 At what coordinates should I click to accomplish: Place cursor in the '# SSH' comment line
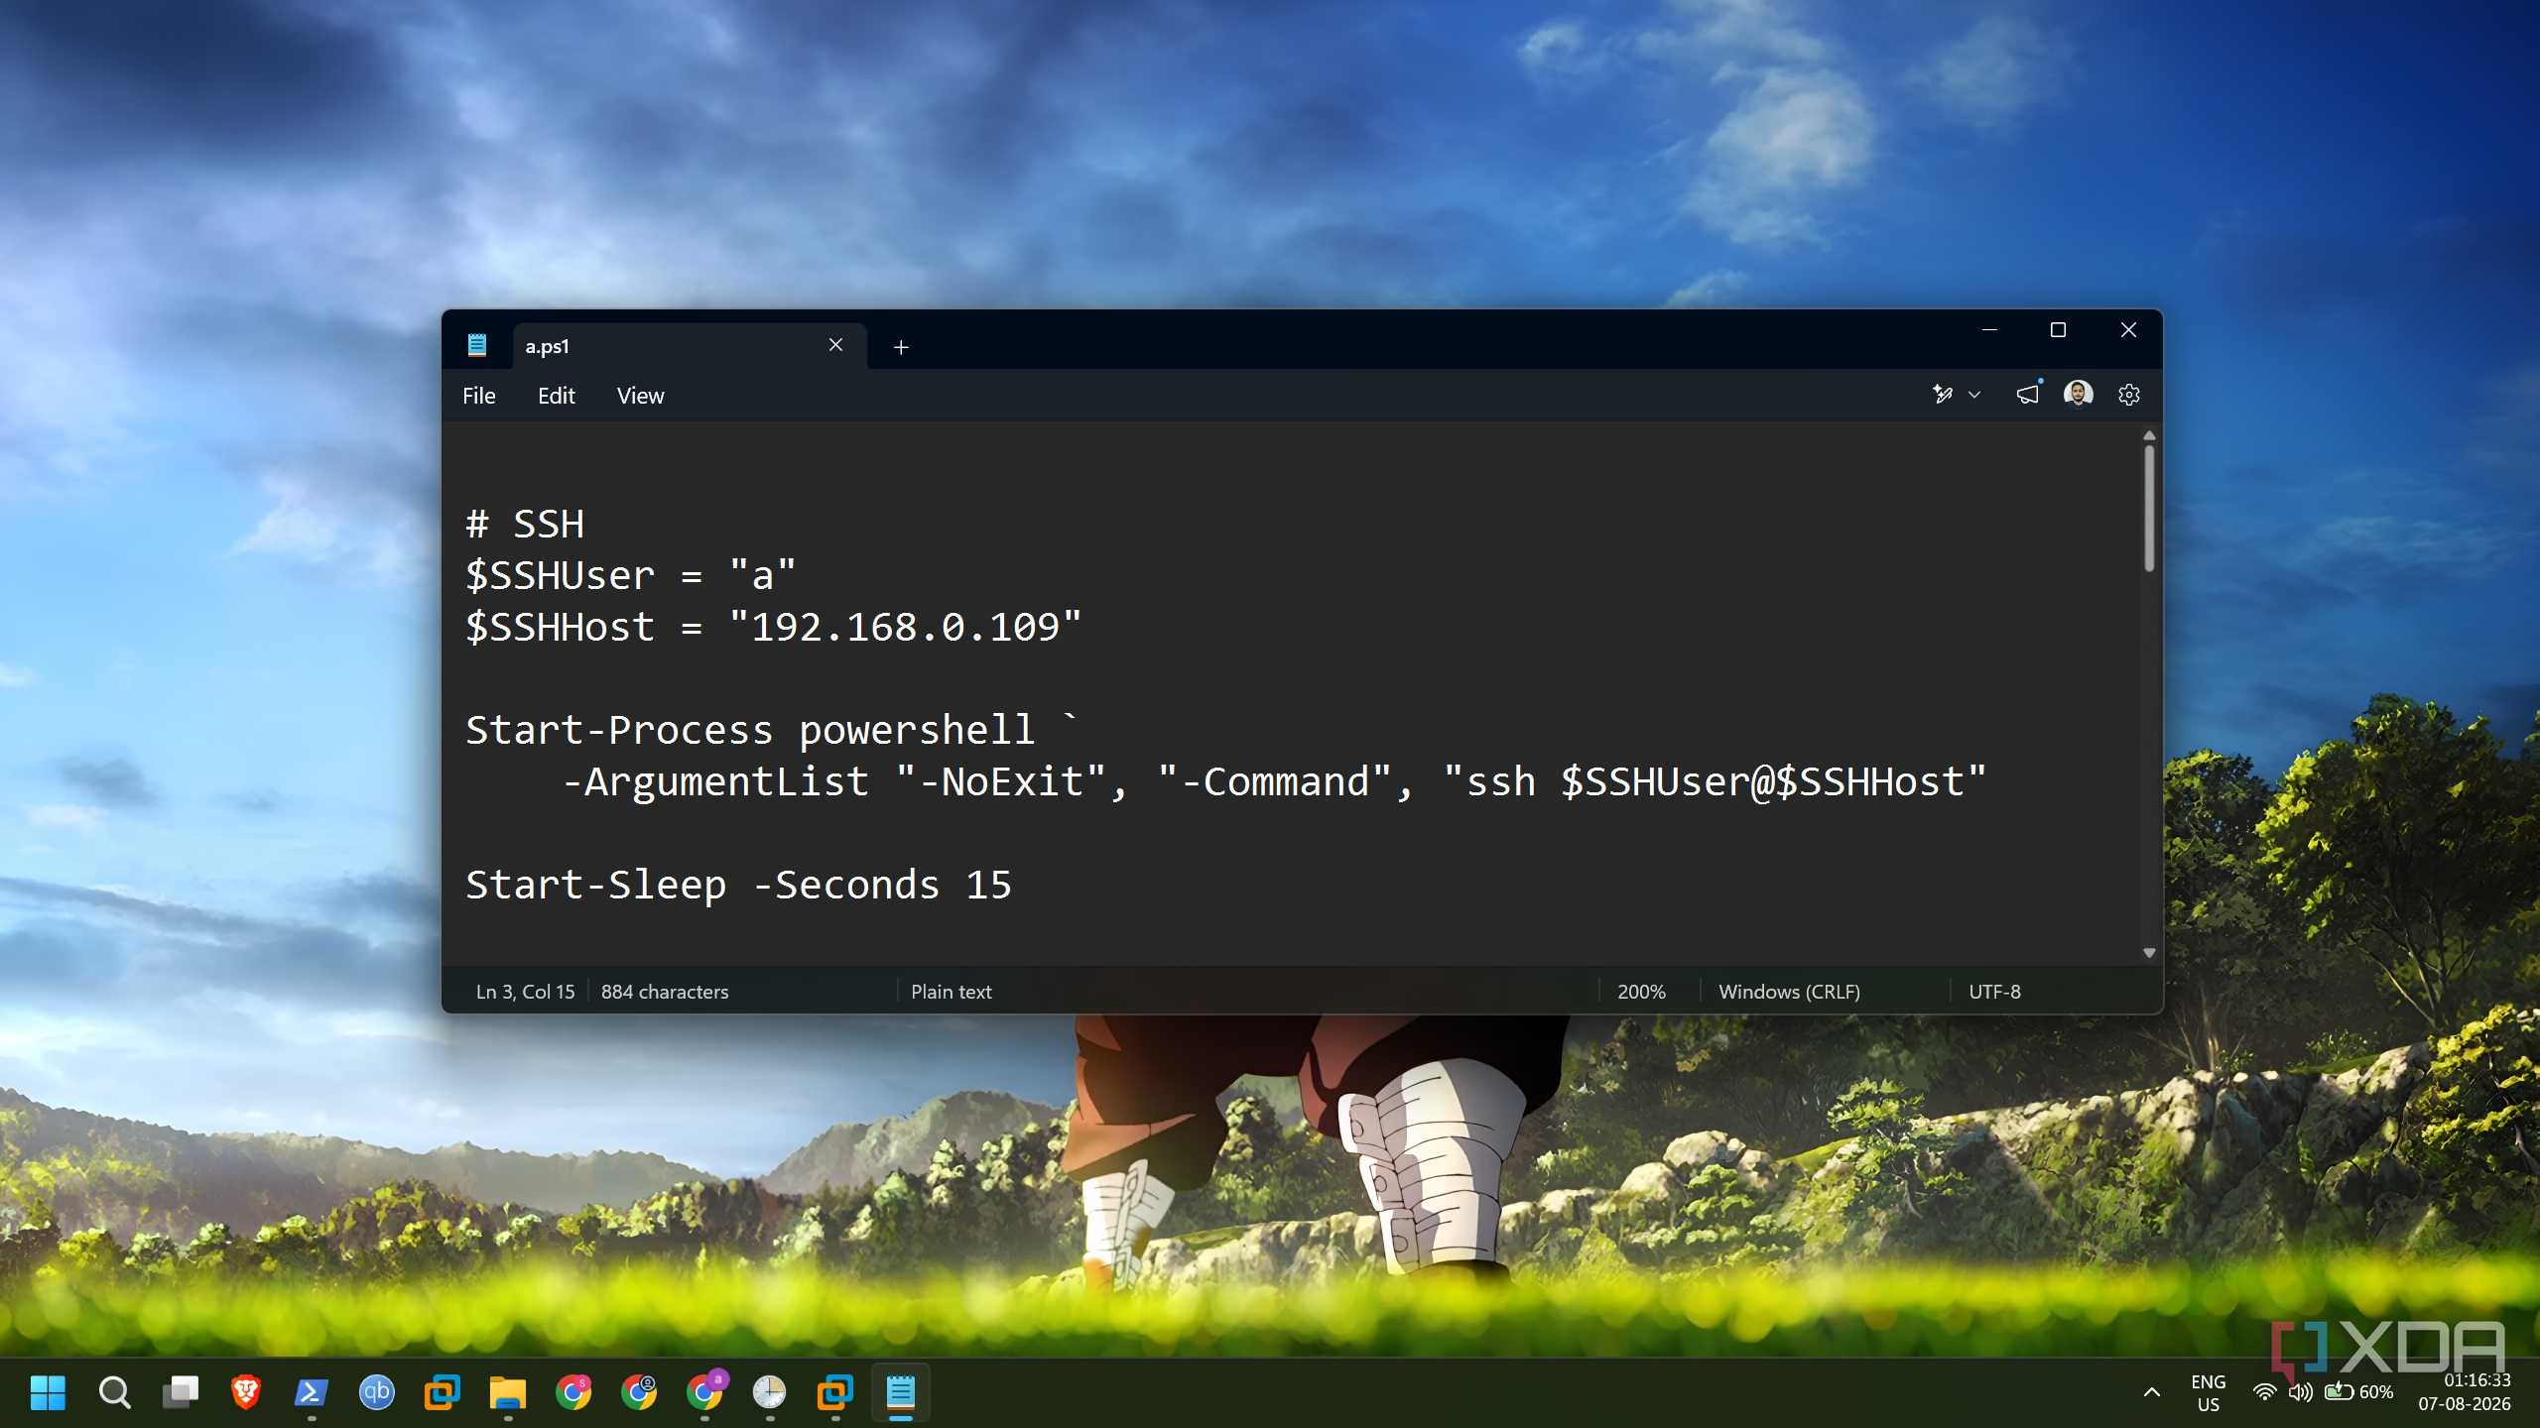(x=525, y=524)
